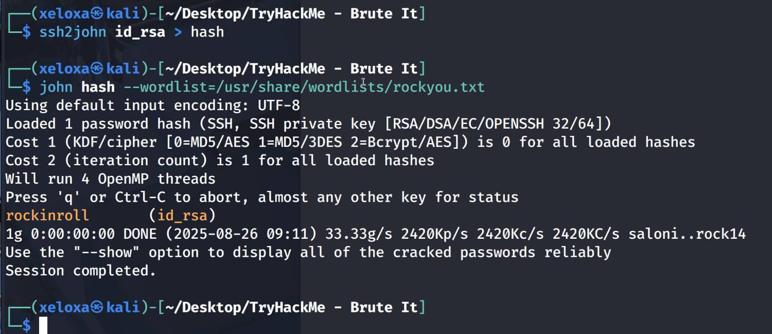772x334 pixels.
Task: Click the 33.33g/s speed value
Action: tap(359, 234)
